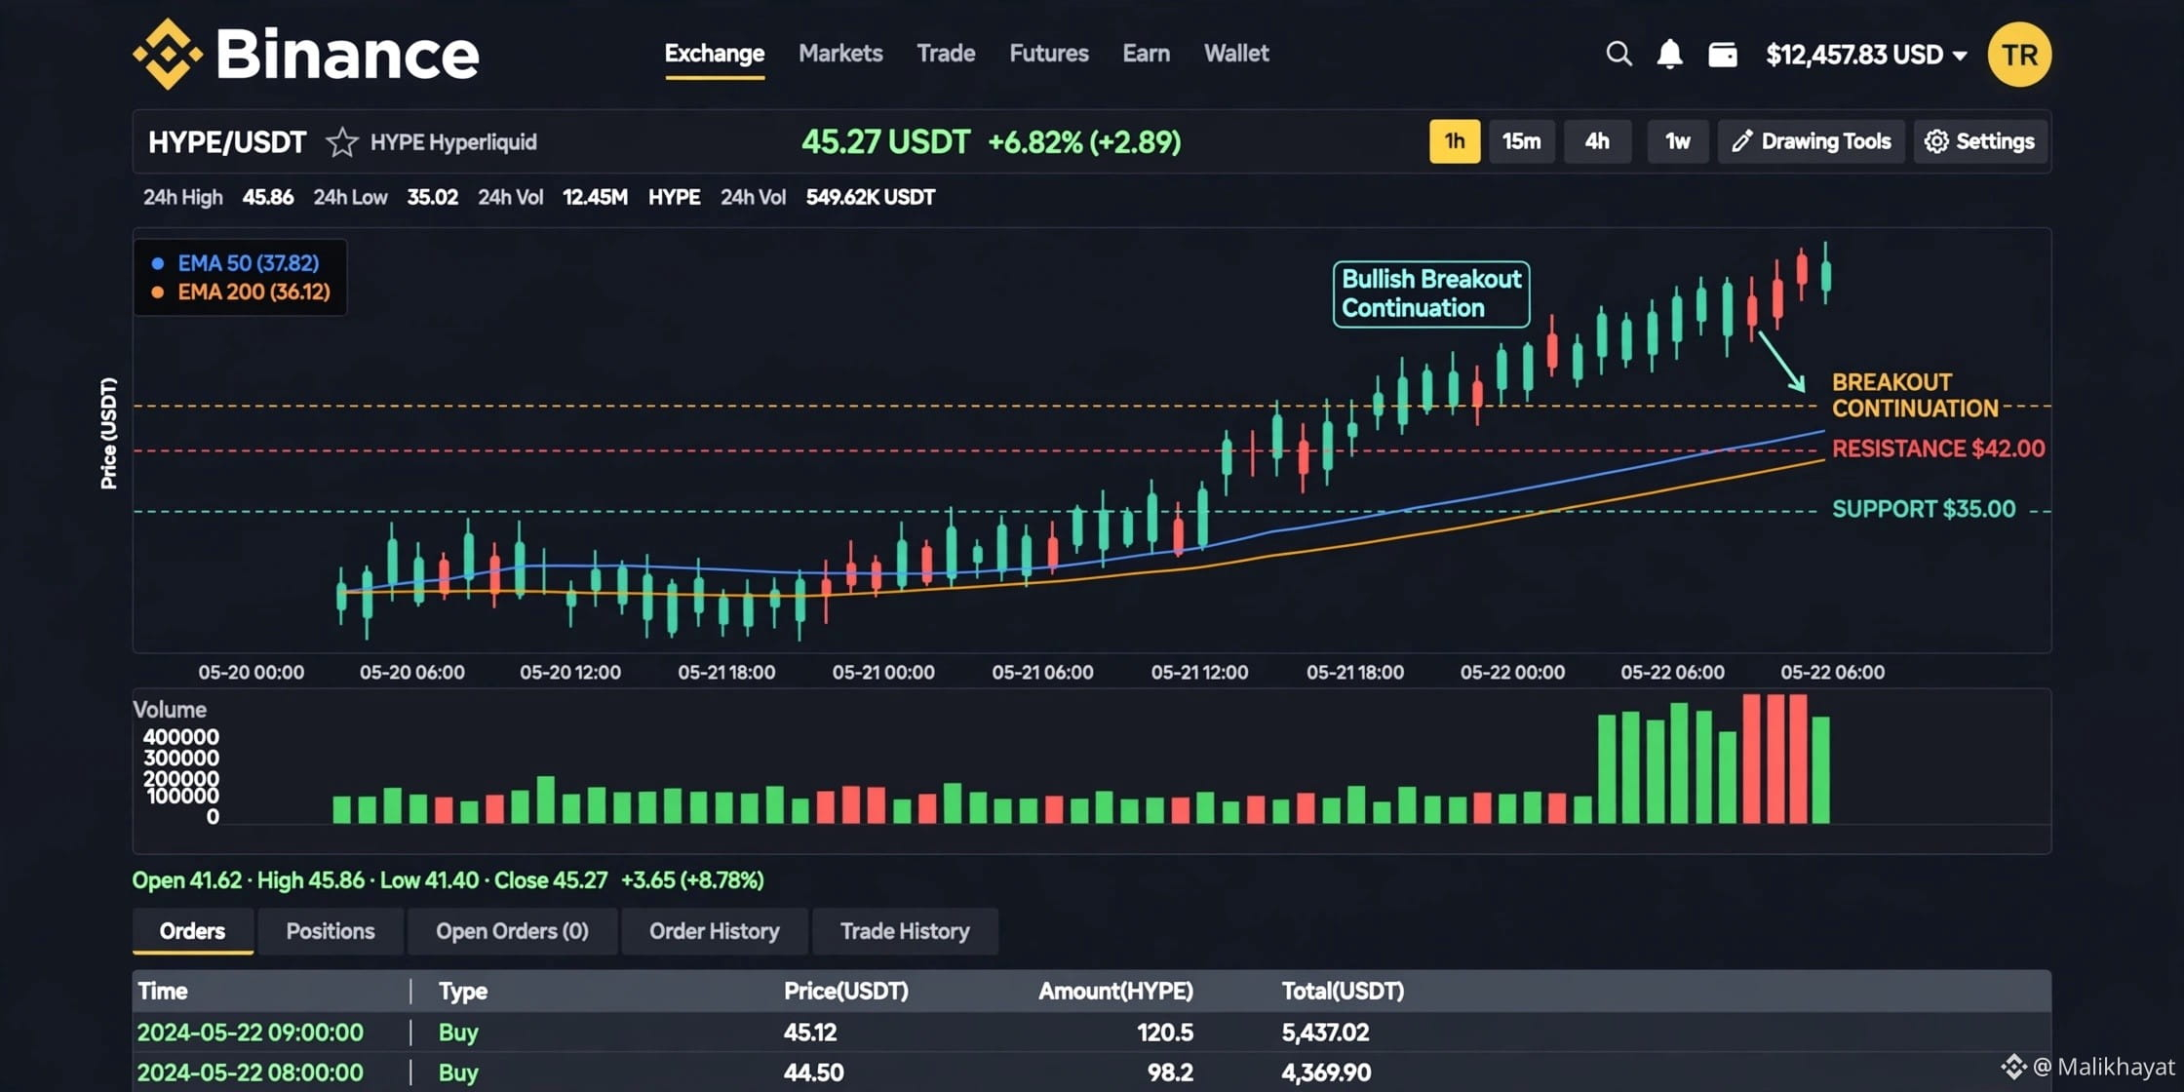View Open Orders (0) tab
Image resolution: width=2184 pixels, height=1092 pixels.
click(512, 931)
